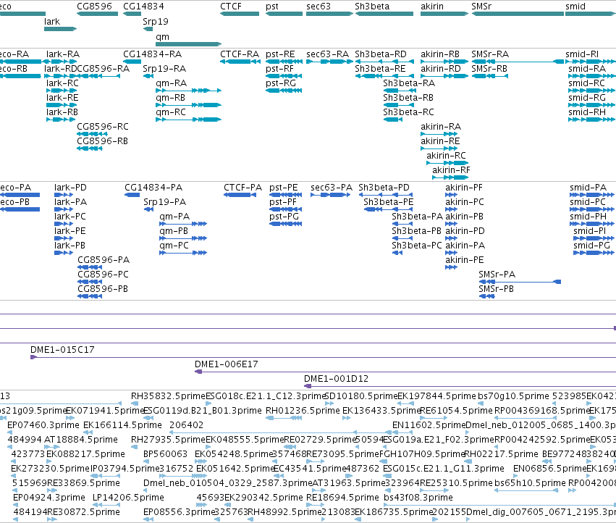Click BAC clone DME1-006E17

[x=227, y=364]
